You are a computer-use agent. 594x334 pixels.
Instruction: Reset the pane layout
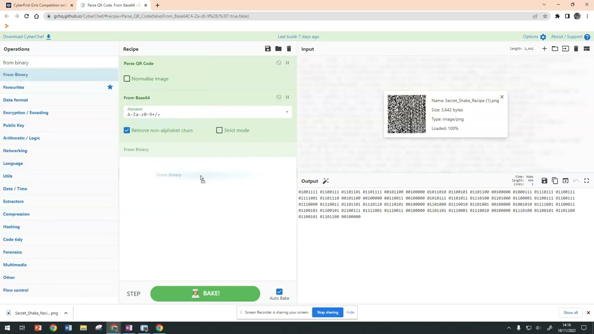click(x=587, y=49)
